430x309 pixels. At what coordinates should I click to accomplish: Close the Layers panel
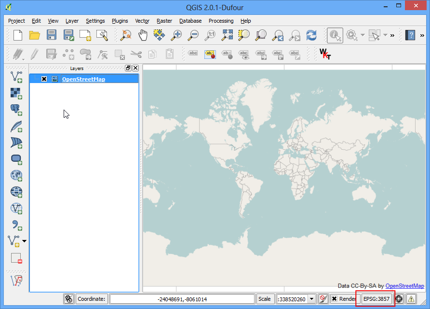(x=135, y=68)
